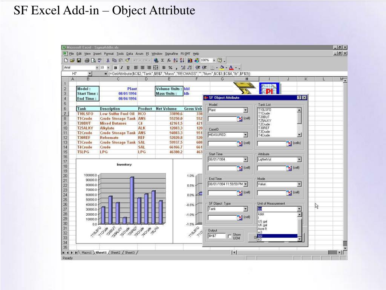Click the Copy icon
This screenshot has height=290, width=386.
(x=115, y=60)
